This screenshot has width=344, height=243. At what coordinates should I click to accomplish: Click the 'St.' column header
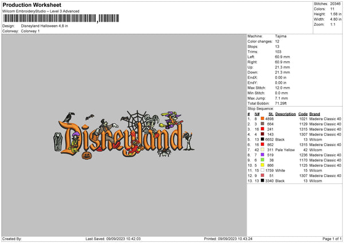(x=271, y=114)
